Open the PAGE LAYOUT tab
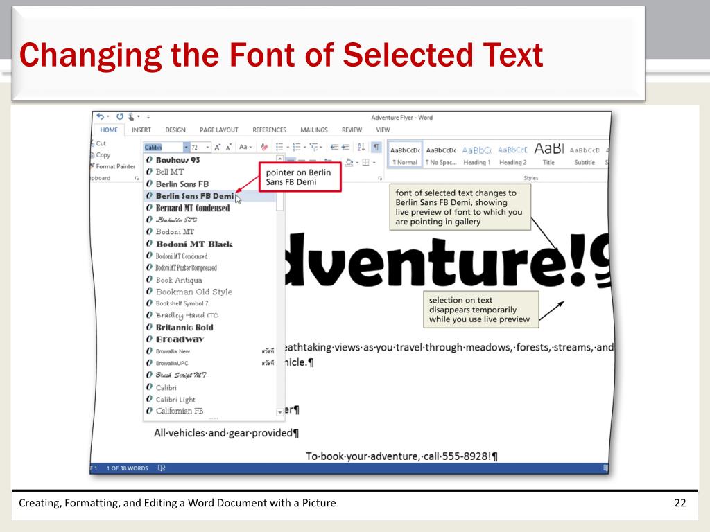 218,130
